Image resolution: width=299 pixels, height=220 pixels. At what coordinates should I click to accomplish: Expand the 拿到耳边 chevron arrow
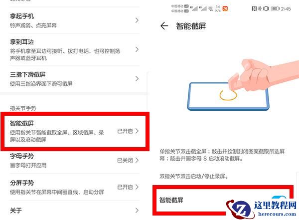point(137,49)
